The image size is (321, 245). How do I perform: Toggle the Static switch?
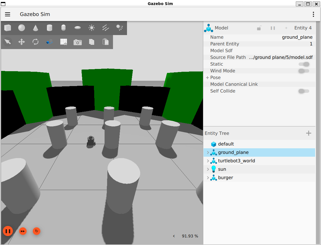304,64
